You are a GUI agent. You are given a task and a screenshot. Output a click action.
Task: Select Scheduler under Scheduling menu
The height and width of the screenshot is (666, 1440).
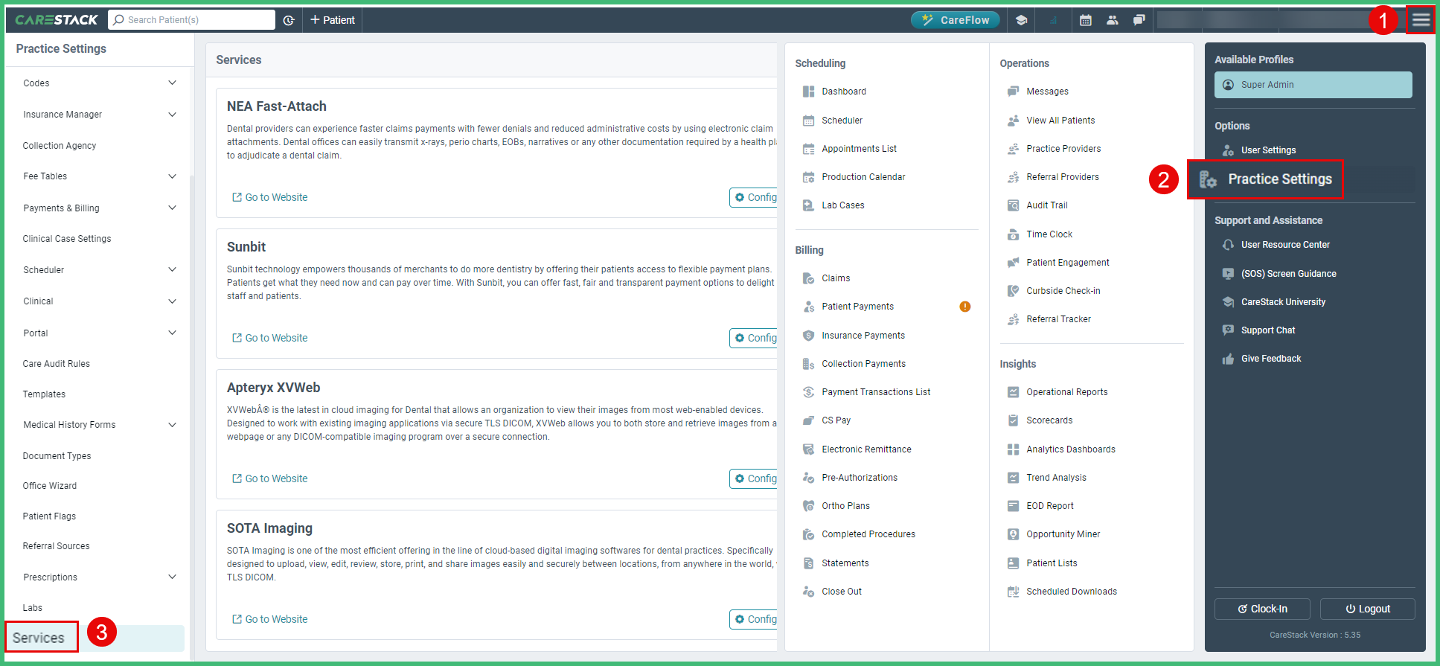(842, 121)
